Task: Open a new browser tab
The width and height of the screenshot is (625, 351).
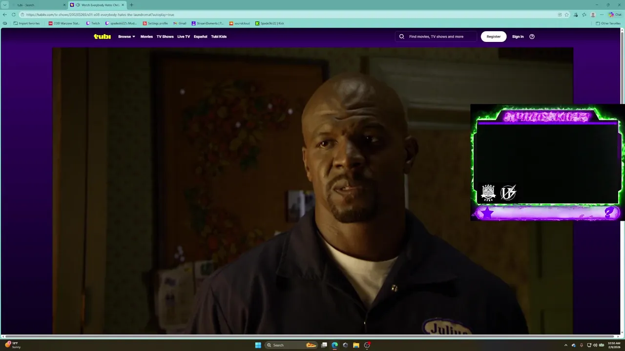Action: click(x=131, y=5)
